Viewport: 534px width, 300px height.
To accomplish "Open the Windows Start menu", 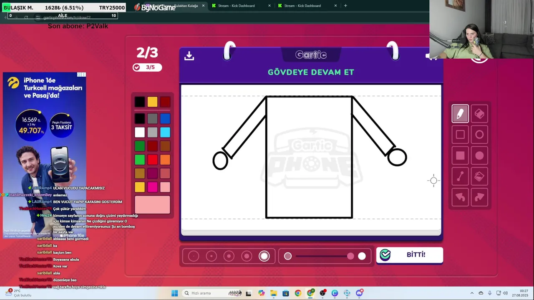I will tap(175, 293).
